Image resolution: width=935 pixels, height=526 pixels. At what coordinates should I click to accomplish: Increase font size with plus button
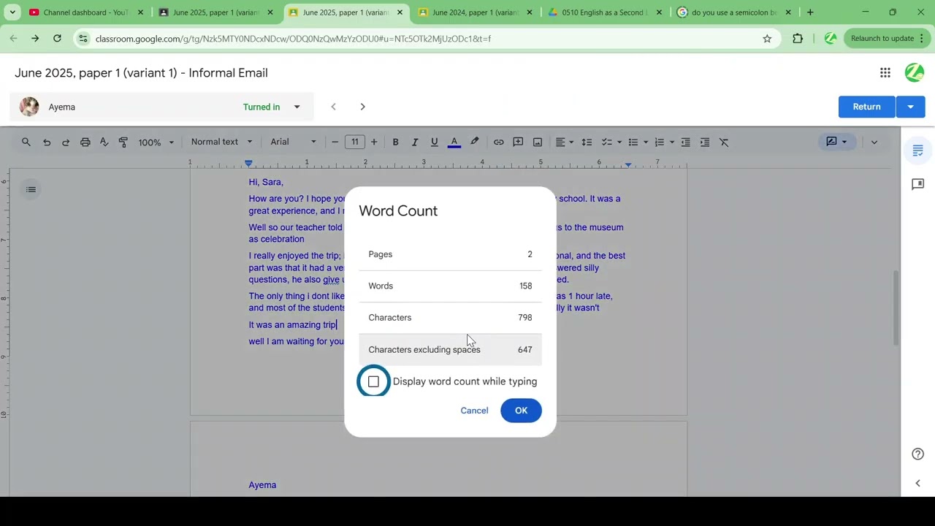click(x=374, y=142)
